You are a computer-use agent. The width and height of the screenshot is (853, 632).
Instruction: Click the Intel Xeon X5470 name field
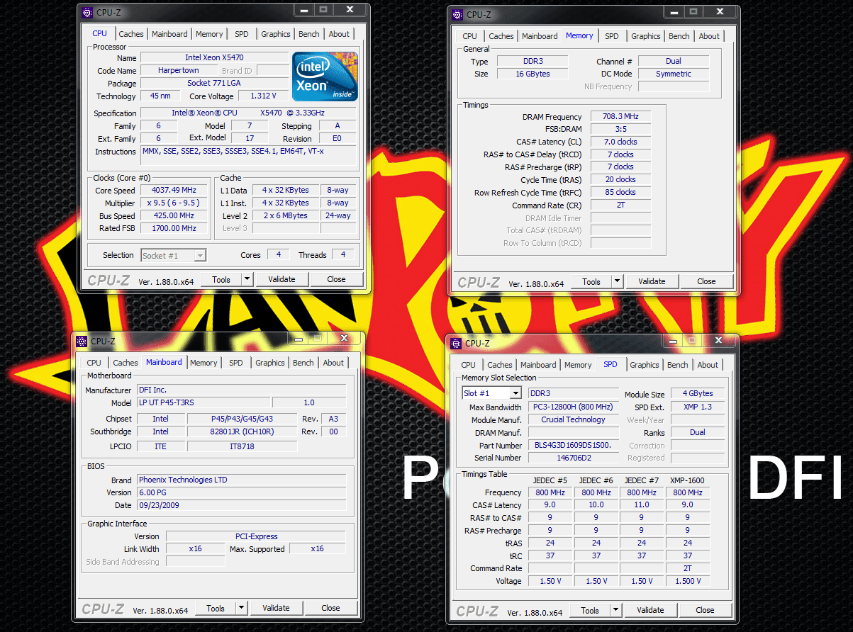(215, 57)
